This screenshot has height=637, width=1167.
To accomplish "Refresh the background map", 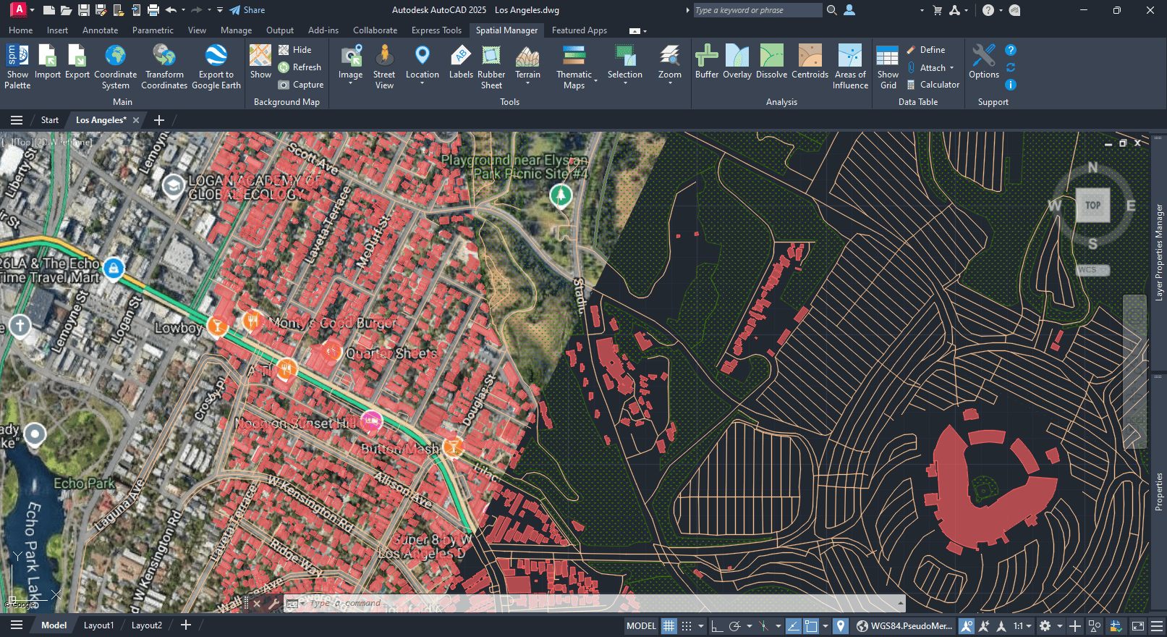I will point(300,67).
